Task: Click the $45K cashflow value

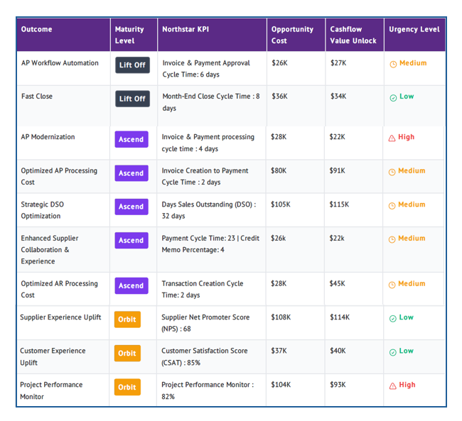Action: click(338, 283)
